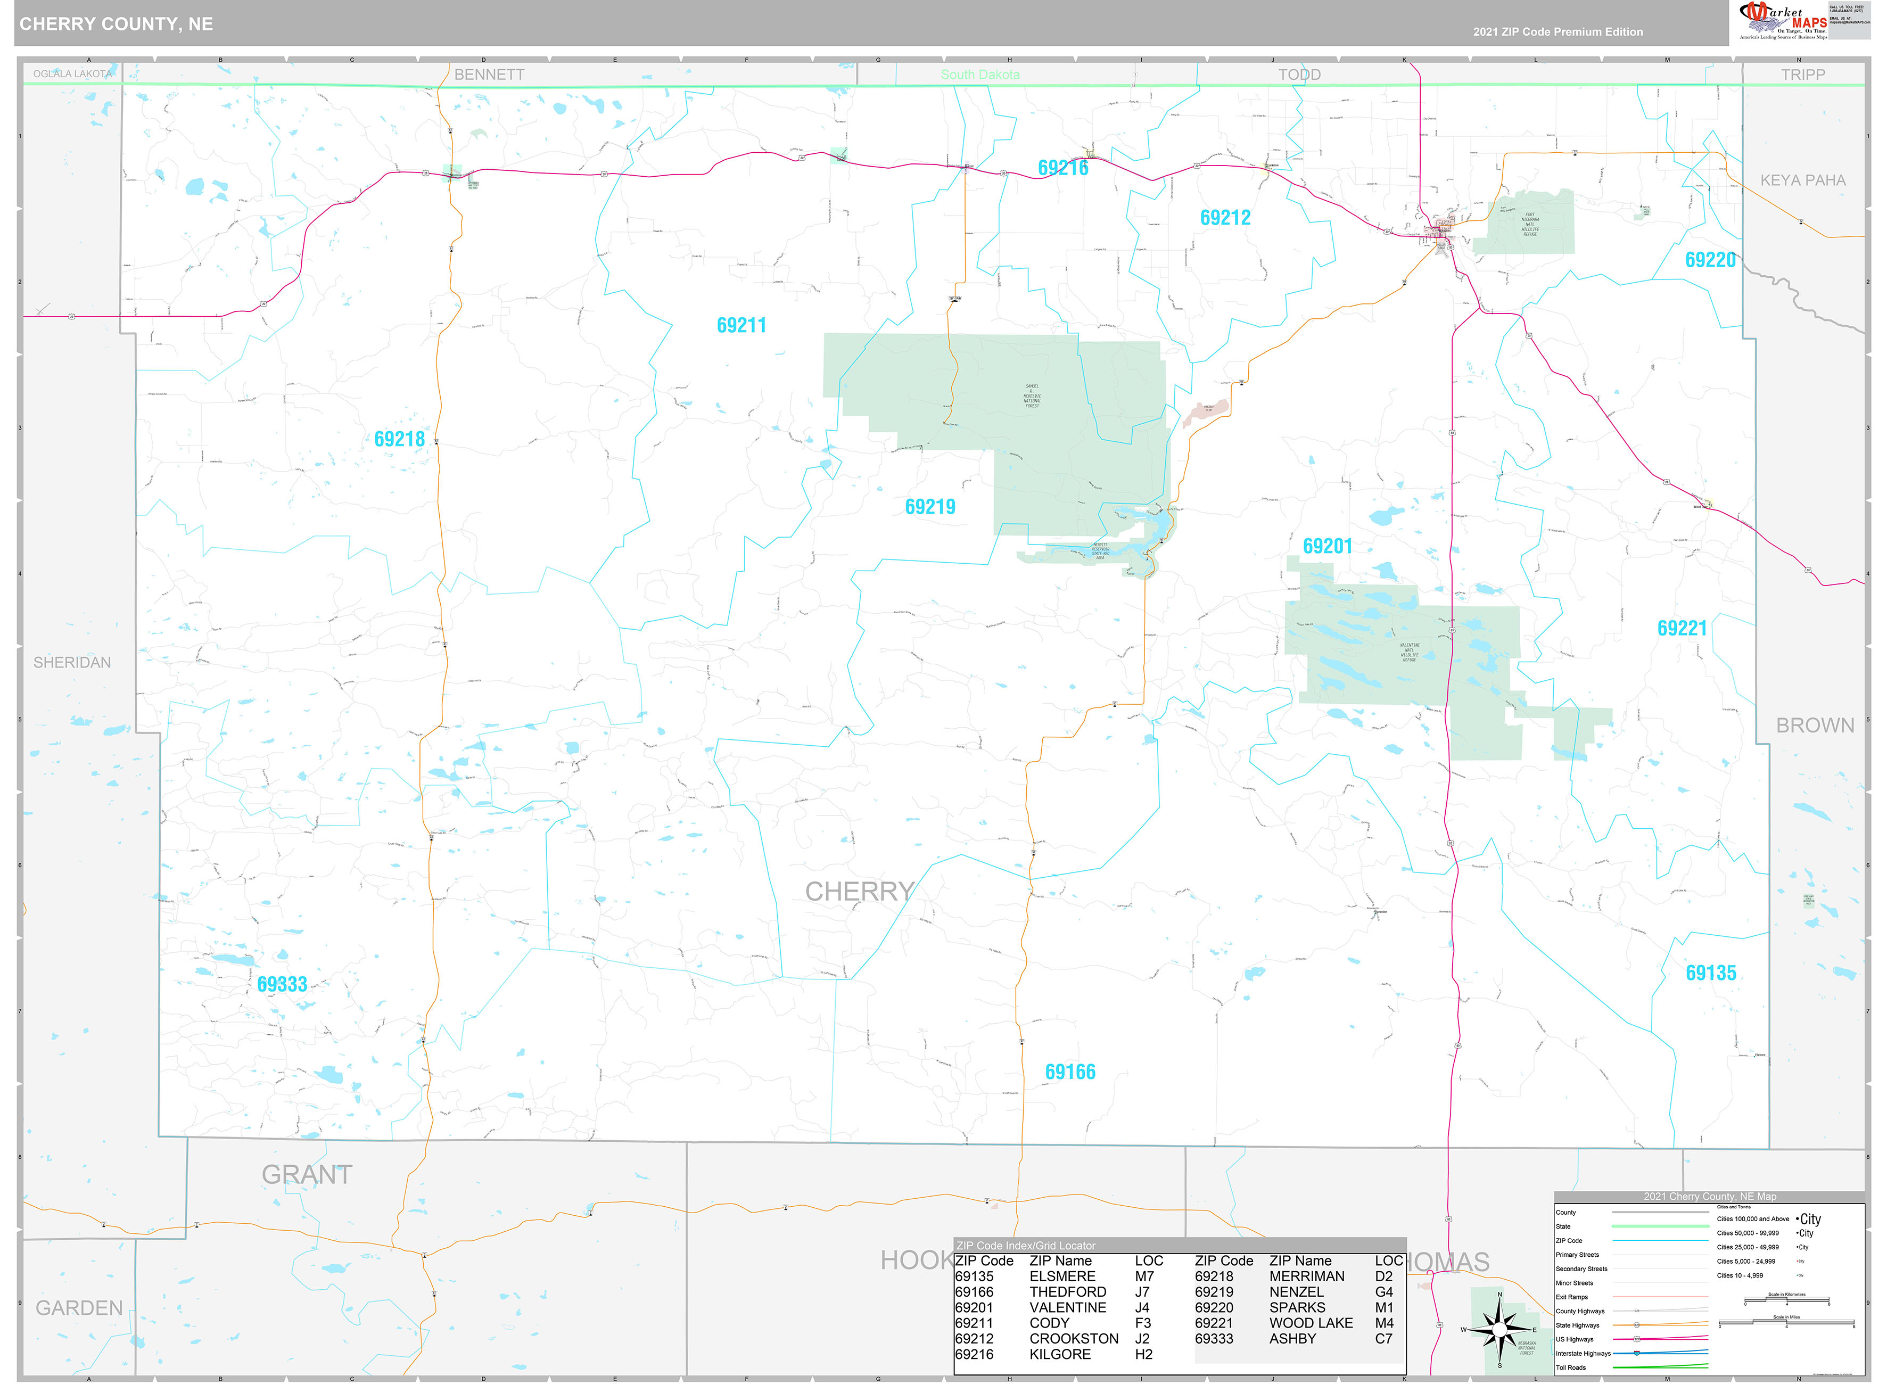Click the GARDEN county label
The width and height of the screenshot is (1887, 1384).
79,1308
